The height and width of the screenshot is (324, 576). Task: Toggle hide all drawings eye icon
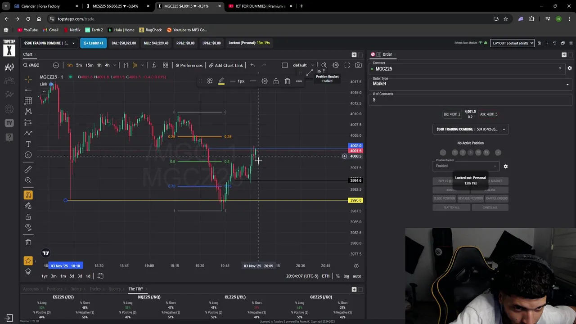(x=28, y=227)
